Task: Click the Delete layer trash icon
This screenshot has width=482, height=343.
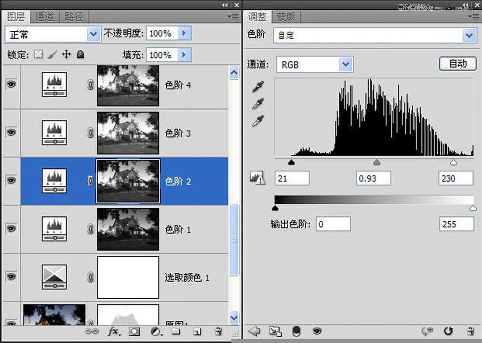Action: [218, 331]
